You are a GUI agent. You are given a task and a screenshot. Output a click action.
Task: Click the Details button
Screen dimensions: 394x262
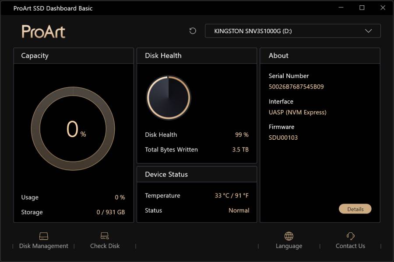pos(355,209)
